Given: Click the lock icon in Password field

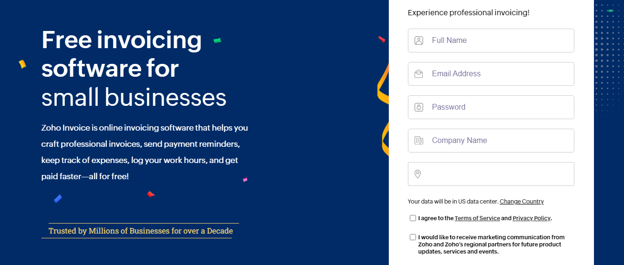Looking at the screenshot, I should tap(419, 107).
